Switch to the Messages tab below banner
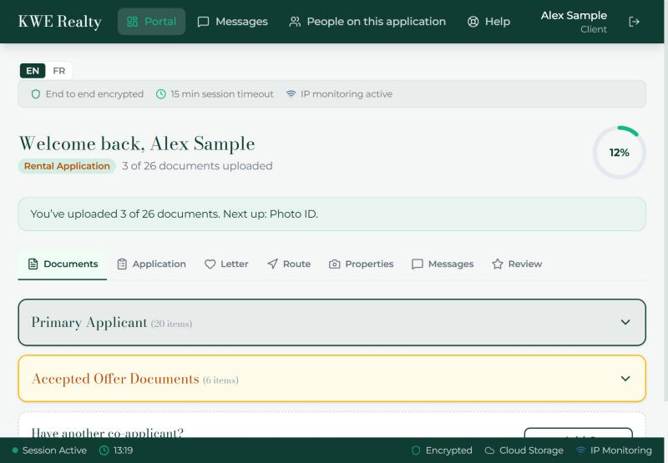The image size is (668, 463). point(443,264)
